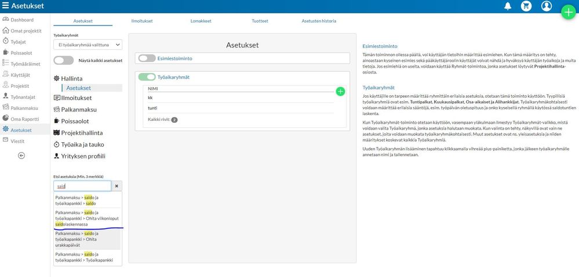Click into the Etsi asetuksia search field

pos(82,186)
